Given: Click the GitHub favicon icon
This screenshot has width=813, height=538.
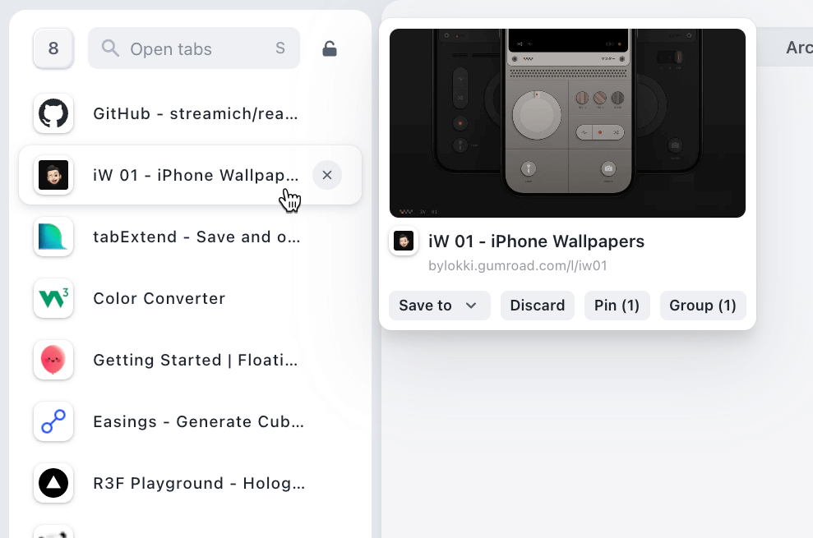Looking at the screenshot, I should pos(53,113).
